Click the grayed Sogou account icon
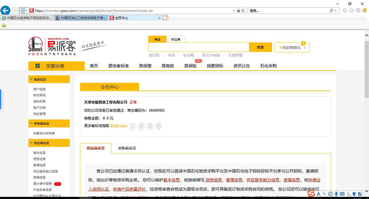The height and width of the screenshot is (199, 369). point(348,194)
